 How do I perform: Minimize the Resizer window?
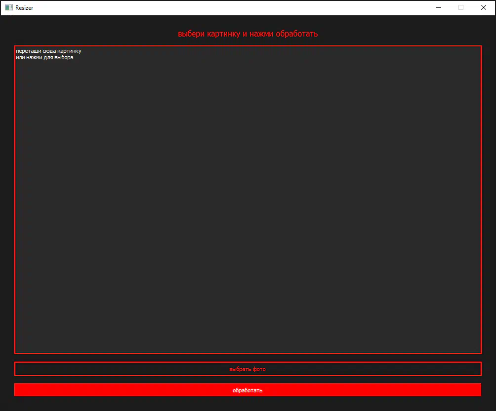click(x=438, y=7)
